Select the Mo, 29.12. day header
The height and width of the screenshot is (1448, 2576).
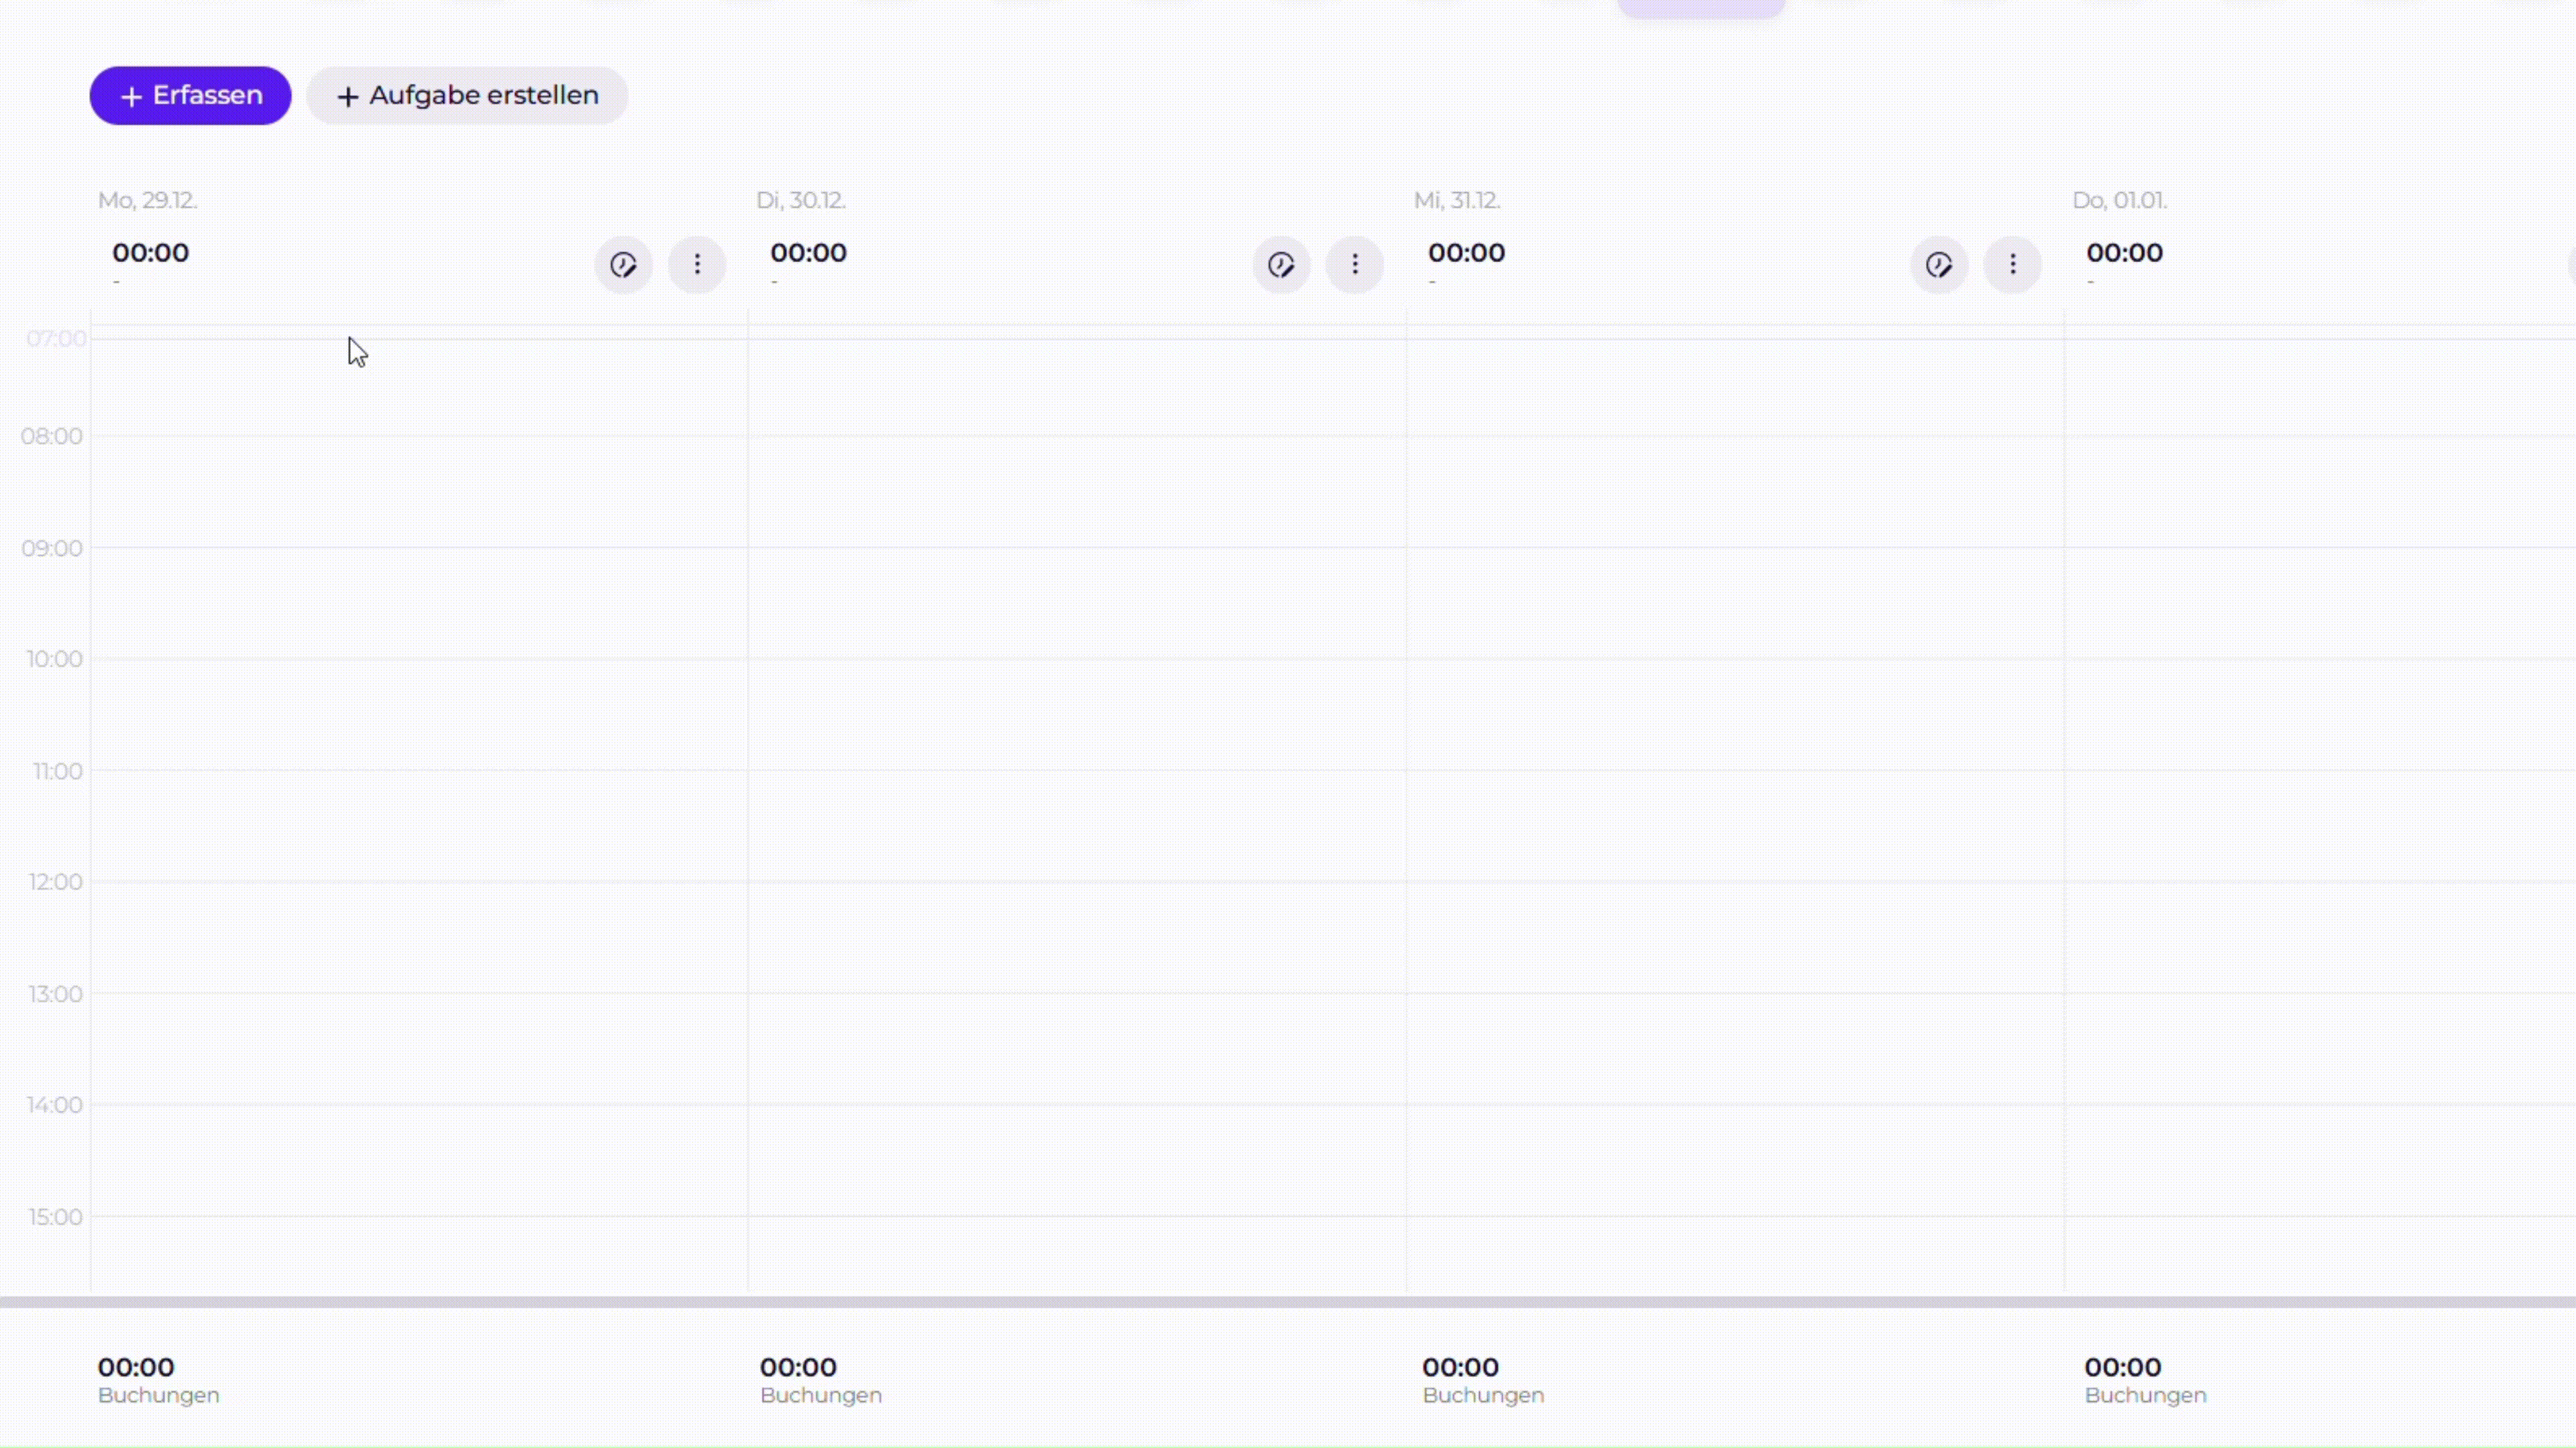[148, 200]
